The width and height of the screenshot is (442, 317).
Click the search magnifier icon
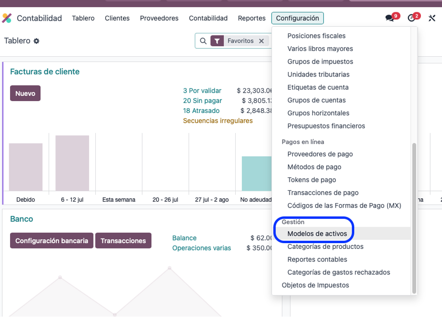click(203, 41)
